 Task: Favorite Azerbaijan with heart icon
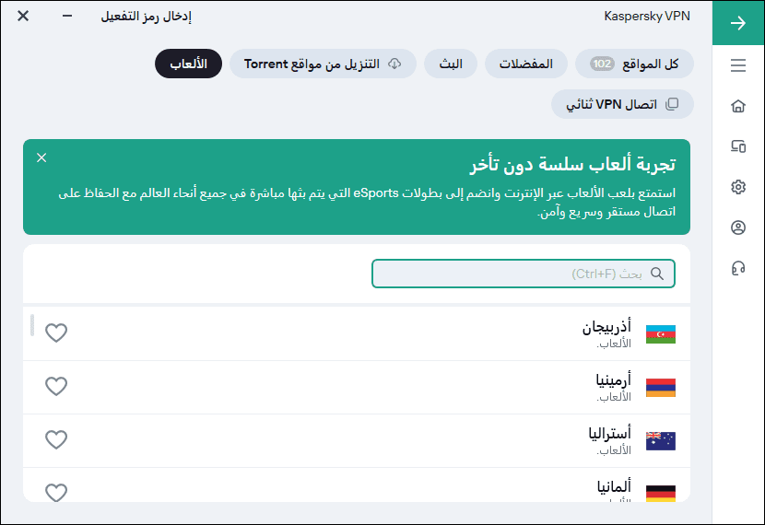56,332
